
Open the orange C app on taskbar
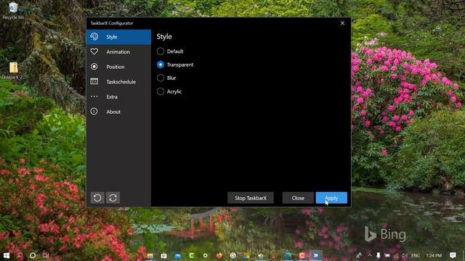point(302,255)
